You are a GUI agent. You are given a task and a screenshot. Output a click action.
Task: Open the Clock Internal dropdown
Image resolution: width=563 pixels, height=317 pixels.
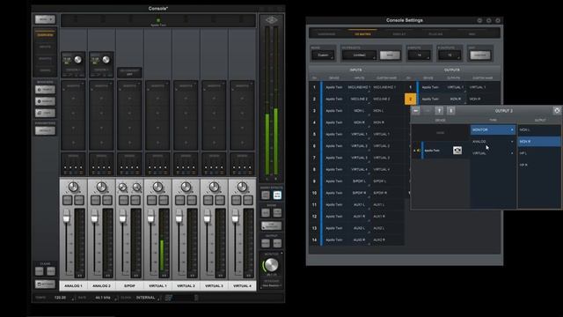pyautogui.click(x=148, y=298)
